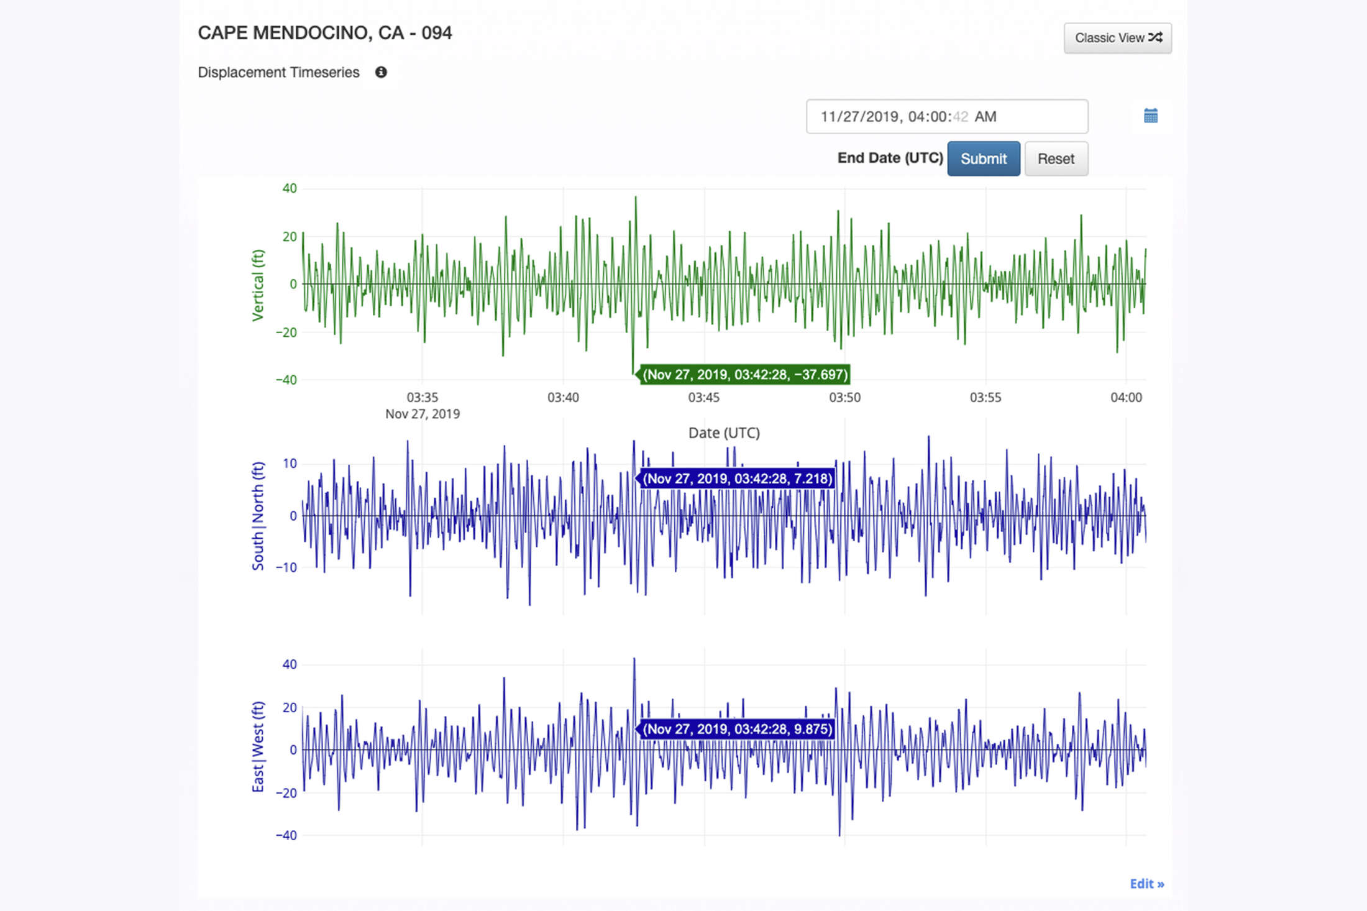Open the calendar date picker icon

point(1150,116)
